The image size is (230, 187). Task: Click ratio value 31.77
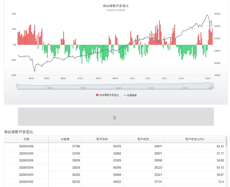pyautogui.click(x=220, y=153)
